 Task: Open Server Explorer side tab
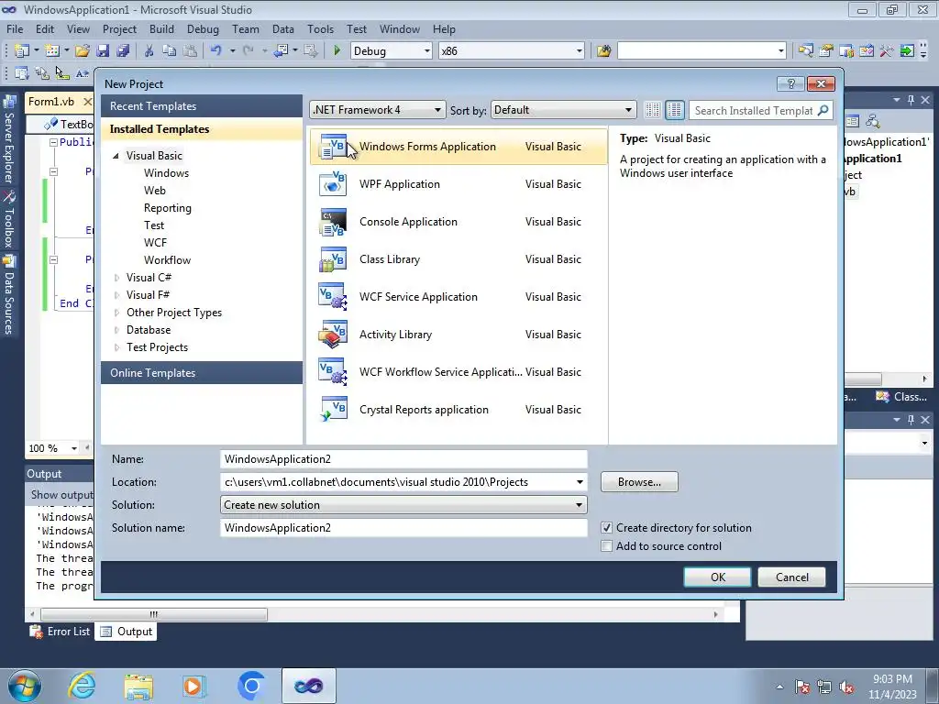[x=9, y=139]
